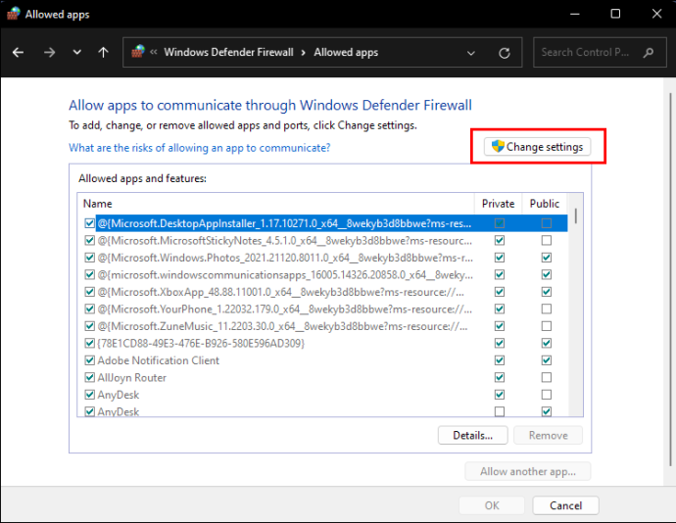Open risks of allowing an app link

coord(200,148)
